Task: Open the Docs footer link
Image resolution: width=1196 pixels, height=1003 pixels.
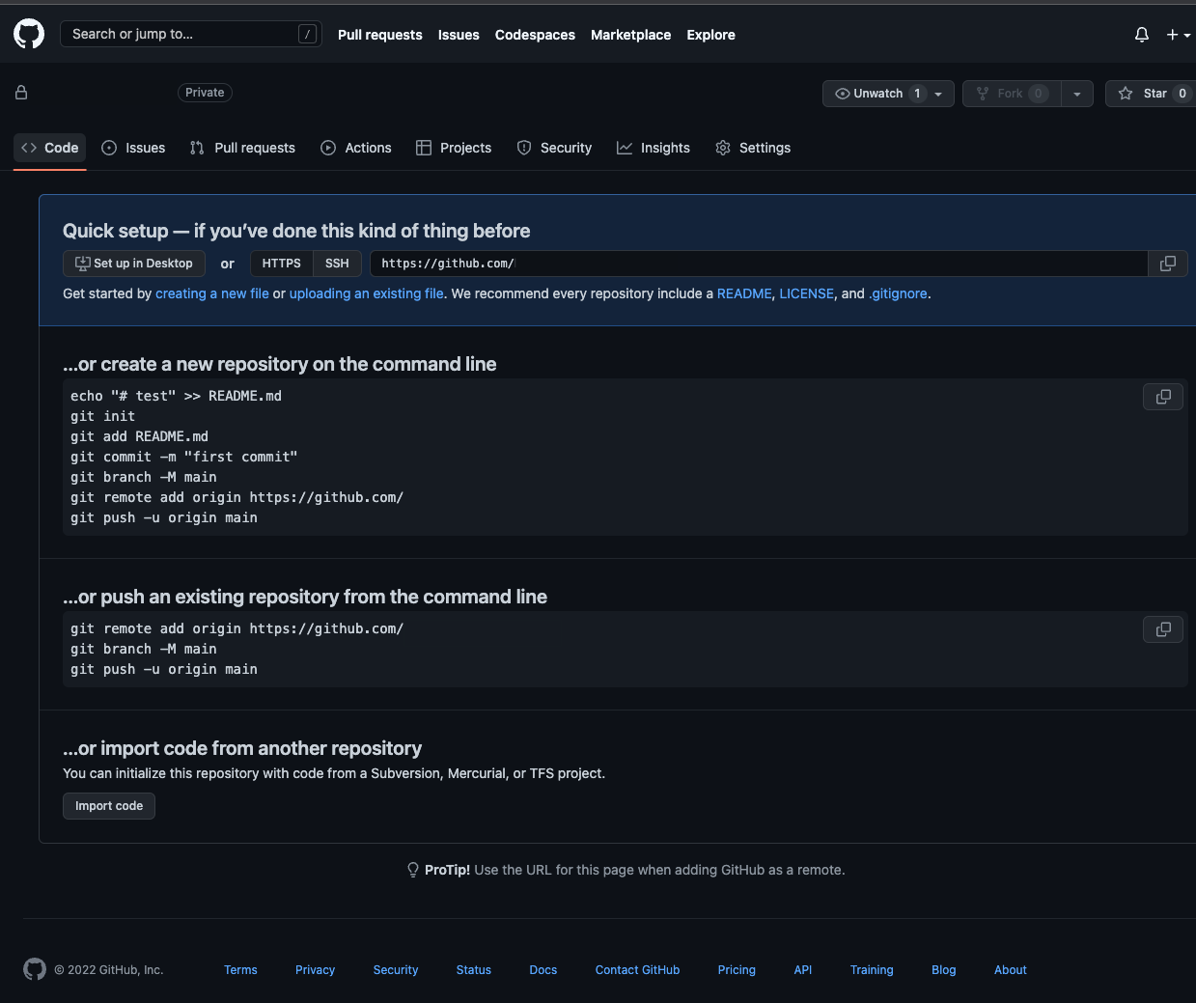Action: tap(543, 970)
